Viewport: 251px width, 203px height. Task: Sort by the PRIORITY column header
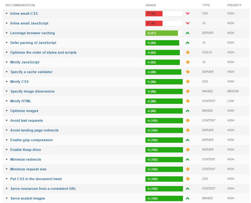234,5
